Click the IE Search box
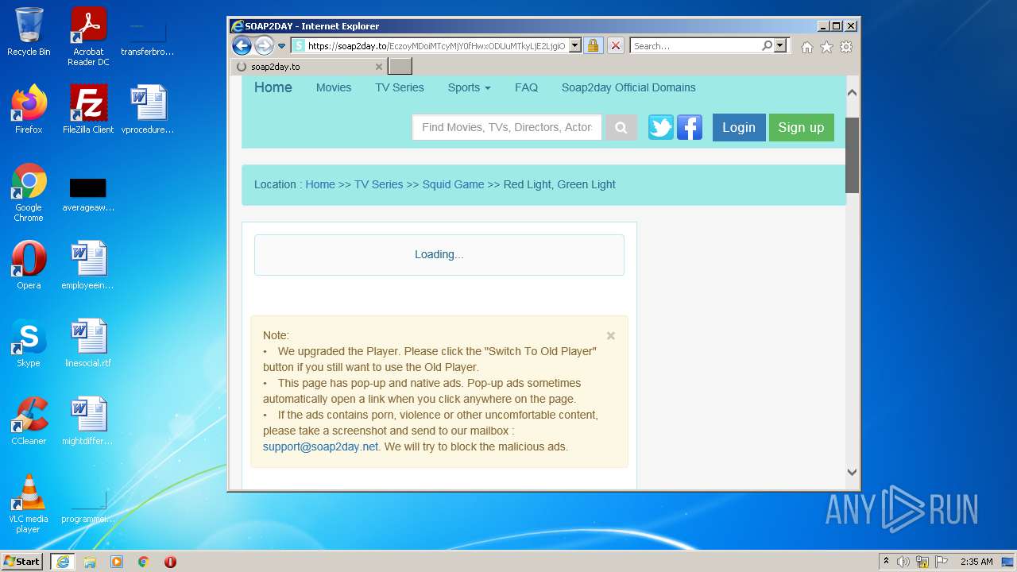The image size is (1017, 572). (696, 46)
